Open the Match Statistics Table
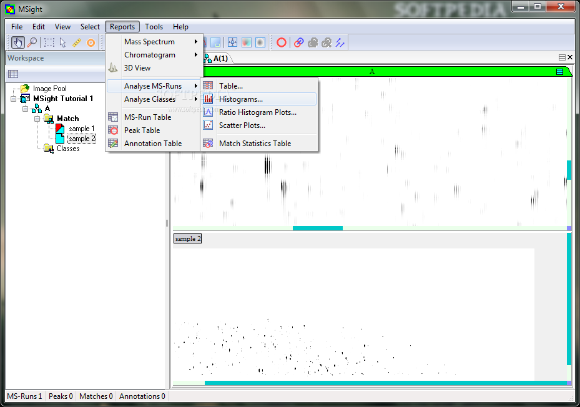This screenshot has width=580, height=407. 259,144
